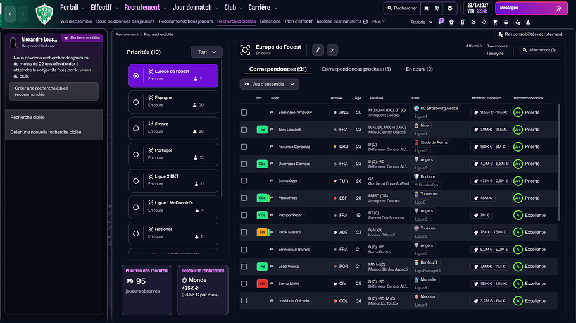Click the edit pencil icon for Europe de l'ouest

pos(318,50)
